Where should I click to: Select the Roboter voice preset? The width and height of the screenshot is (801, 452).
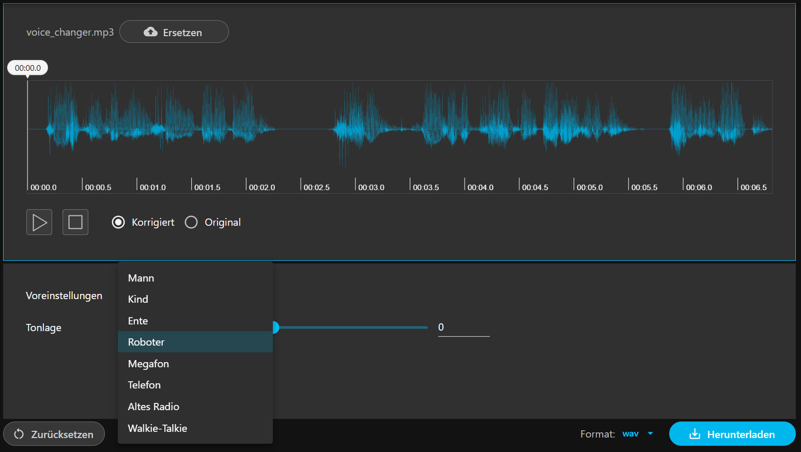(x=146, y=342)
